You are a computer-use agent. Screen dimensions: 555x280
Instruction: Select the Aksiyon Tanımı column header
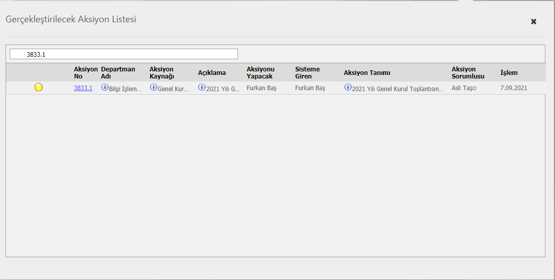[x=367, y=73]
